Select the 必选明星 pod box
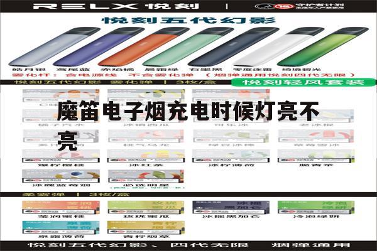 pos(146,176)
